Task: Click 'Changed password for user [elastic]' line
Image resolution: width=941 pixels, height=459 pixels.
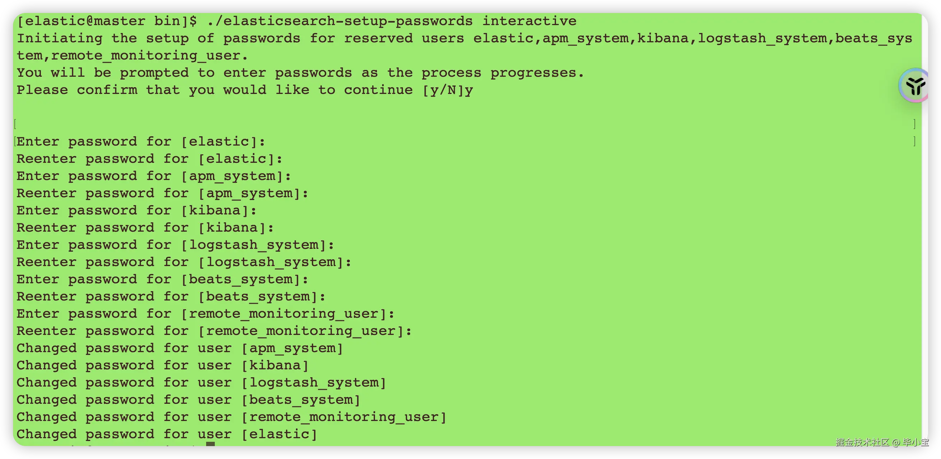Action: click(x=167, y=434)
